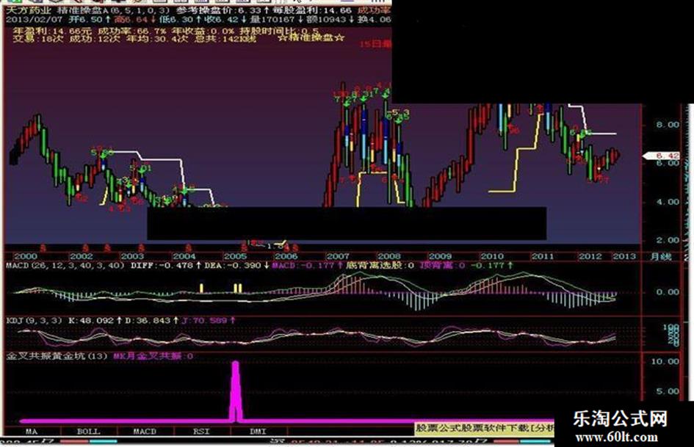694x447 pixels.
Task: Click the 6.42 current price tag
Action: [662, 156]
